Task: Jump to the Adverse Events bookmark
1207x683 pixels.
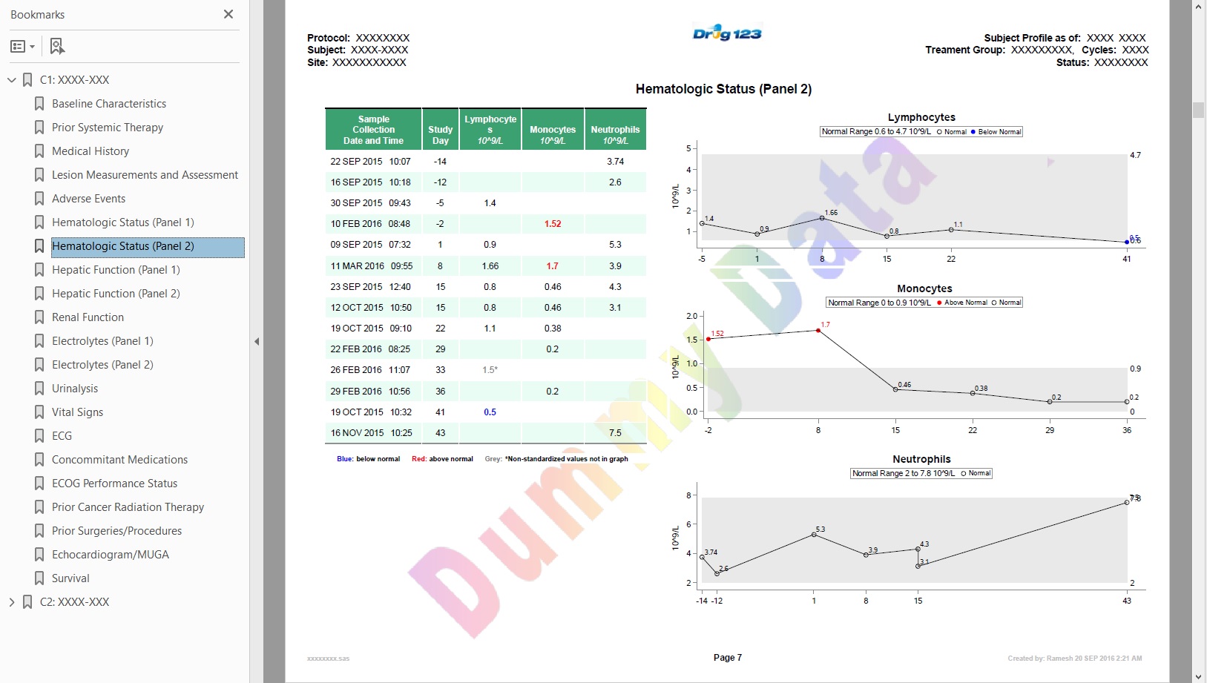Action: point(88,199)
